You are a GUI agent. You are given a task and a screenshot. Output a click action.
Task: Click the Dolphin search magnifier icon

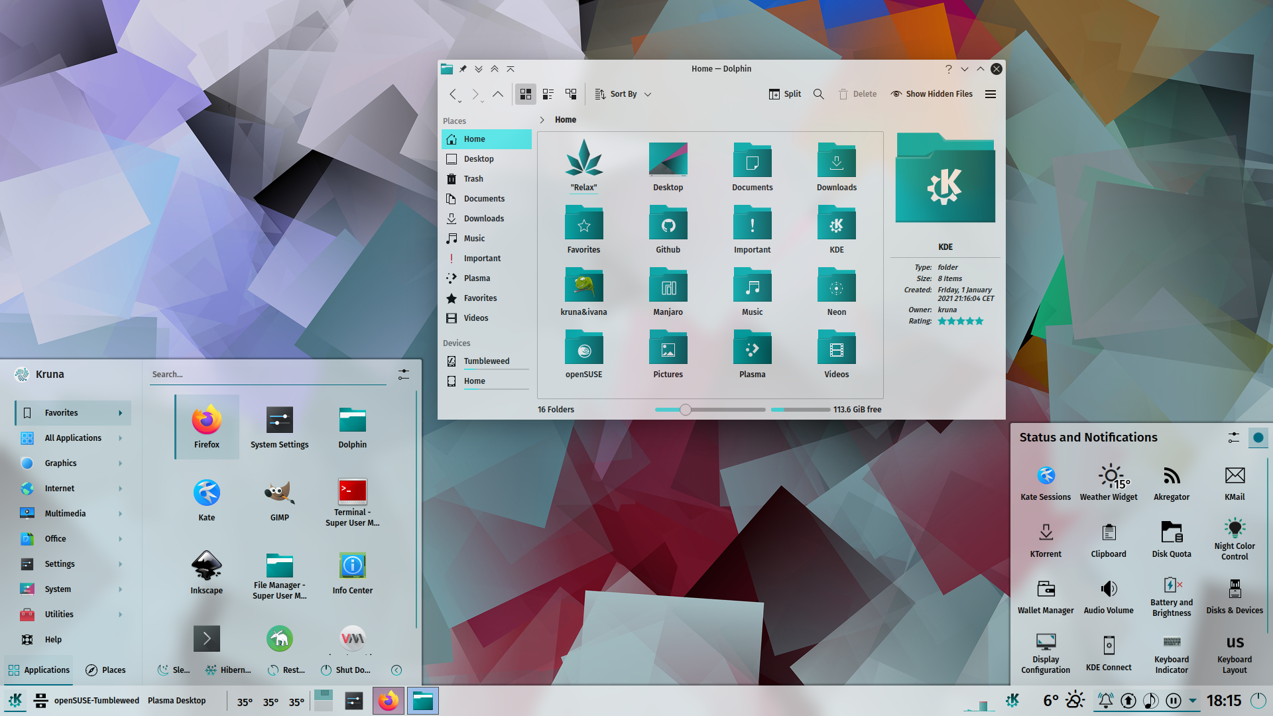coord(819,94)
